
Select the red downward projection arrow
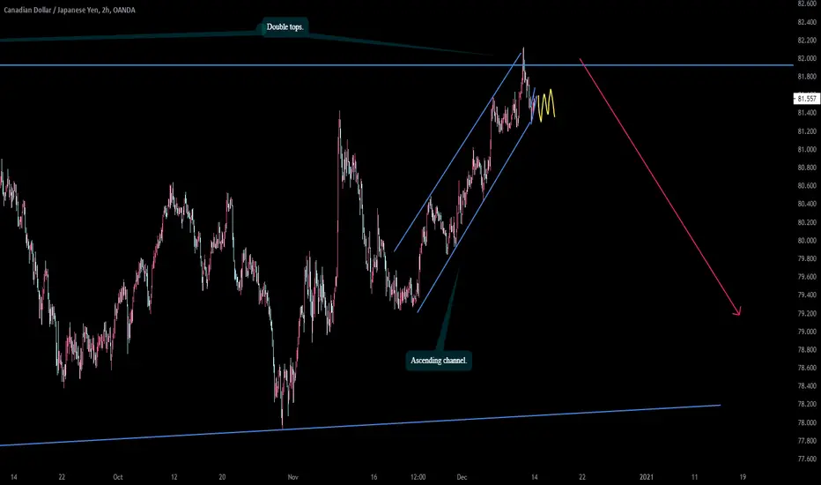660,187
